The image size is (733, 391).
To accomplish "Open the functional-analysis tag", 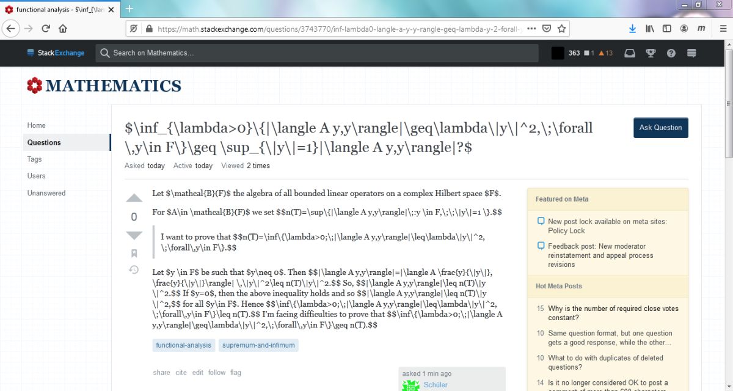I will [183, 345].
